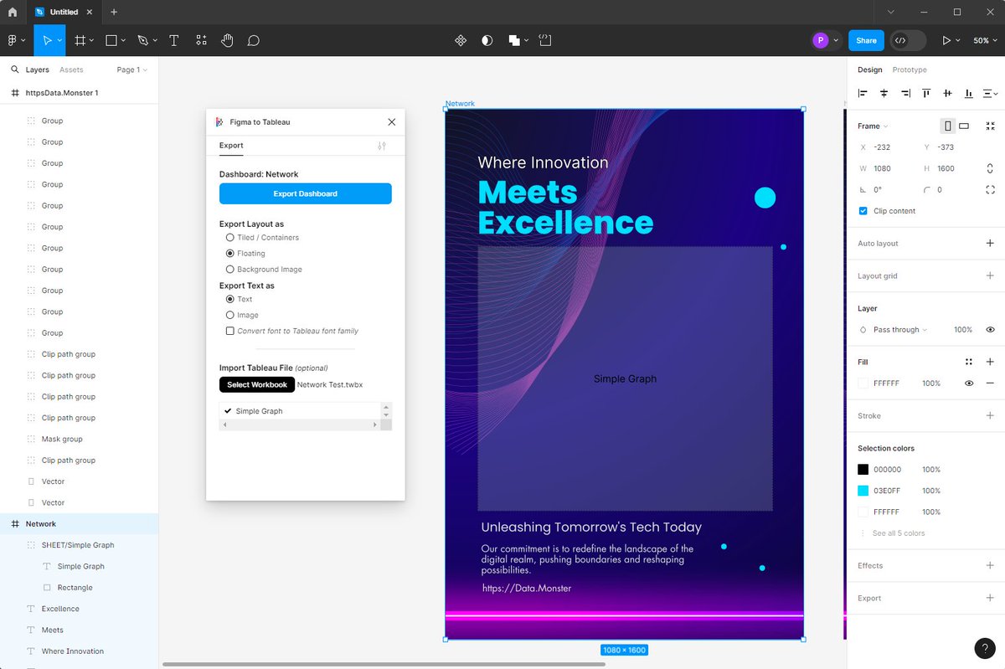
Task: Click the Boolean groups icon
Action: 514,40
